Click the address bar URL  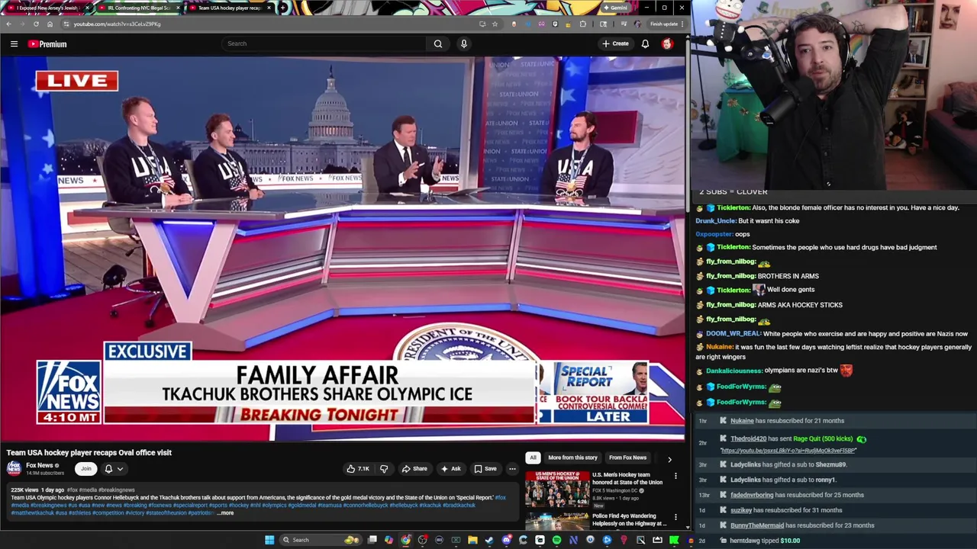pos(117,24)
